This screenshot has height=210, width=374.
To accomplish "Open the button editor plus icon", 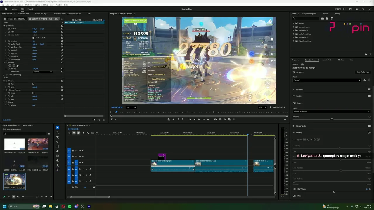I will point(285,119).
